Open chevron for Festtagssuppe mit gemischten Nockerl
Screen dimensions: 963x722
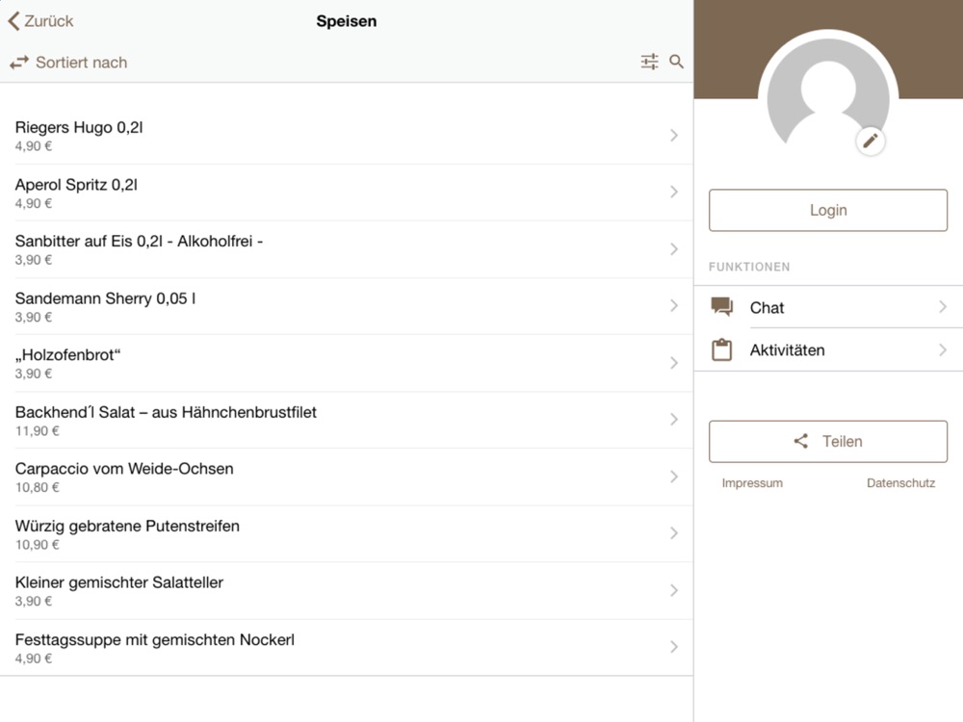coord(674,647)
